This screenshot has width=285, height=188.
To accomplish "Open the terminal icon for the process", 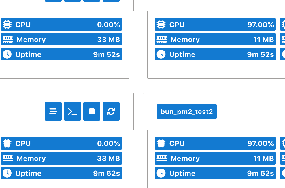I will tap(72, 111).
